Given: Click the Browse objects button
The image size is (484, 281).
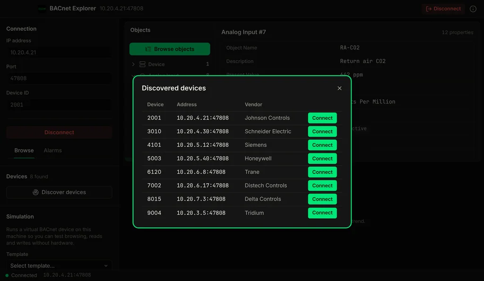Looking at the screenshot, I should click(x=170, y=49).
